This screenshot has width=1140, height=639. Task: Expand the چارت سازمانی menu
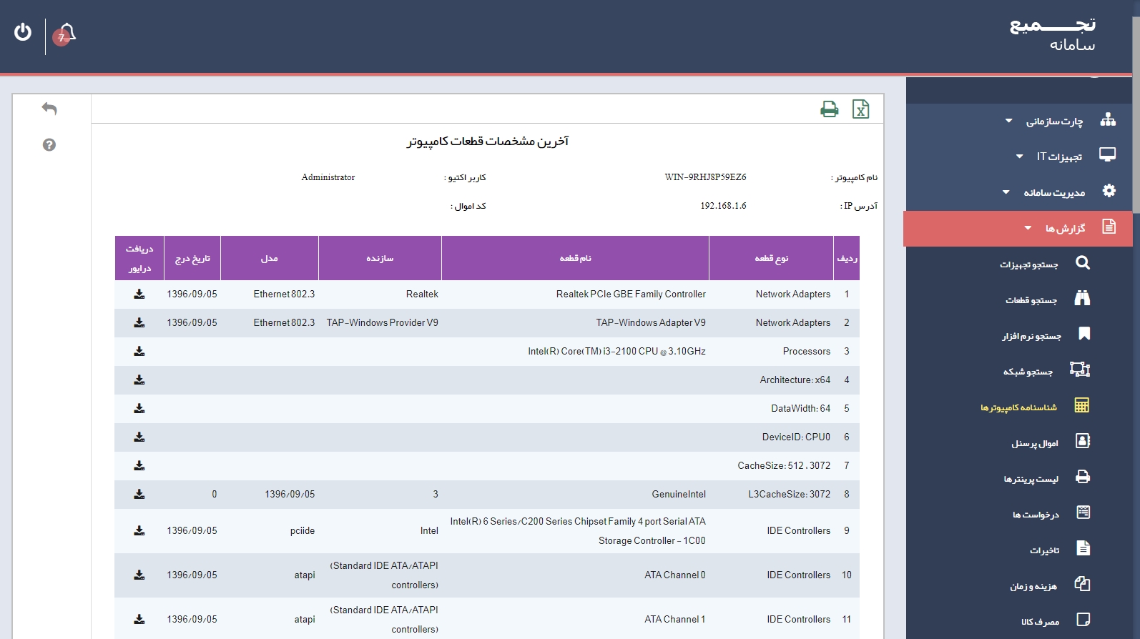point(1054,122)
